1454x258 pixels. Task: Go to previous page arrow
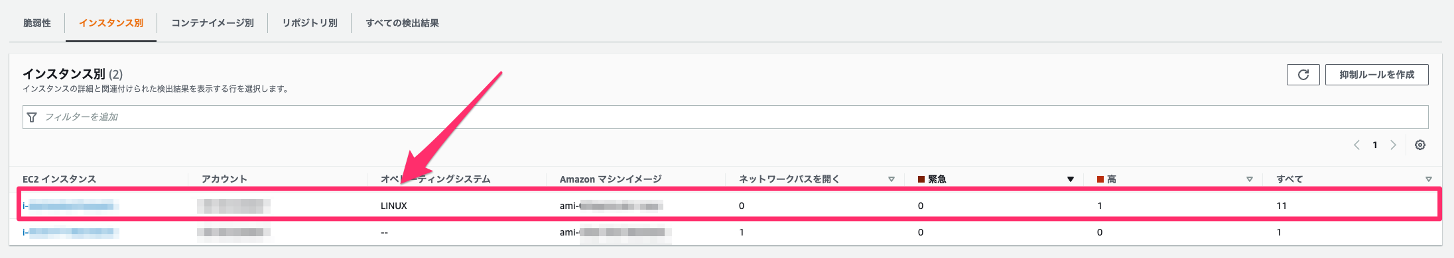tap(1356, 145)
